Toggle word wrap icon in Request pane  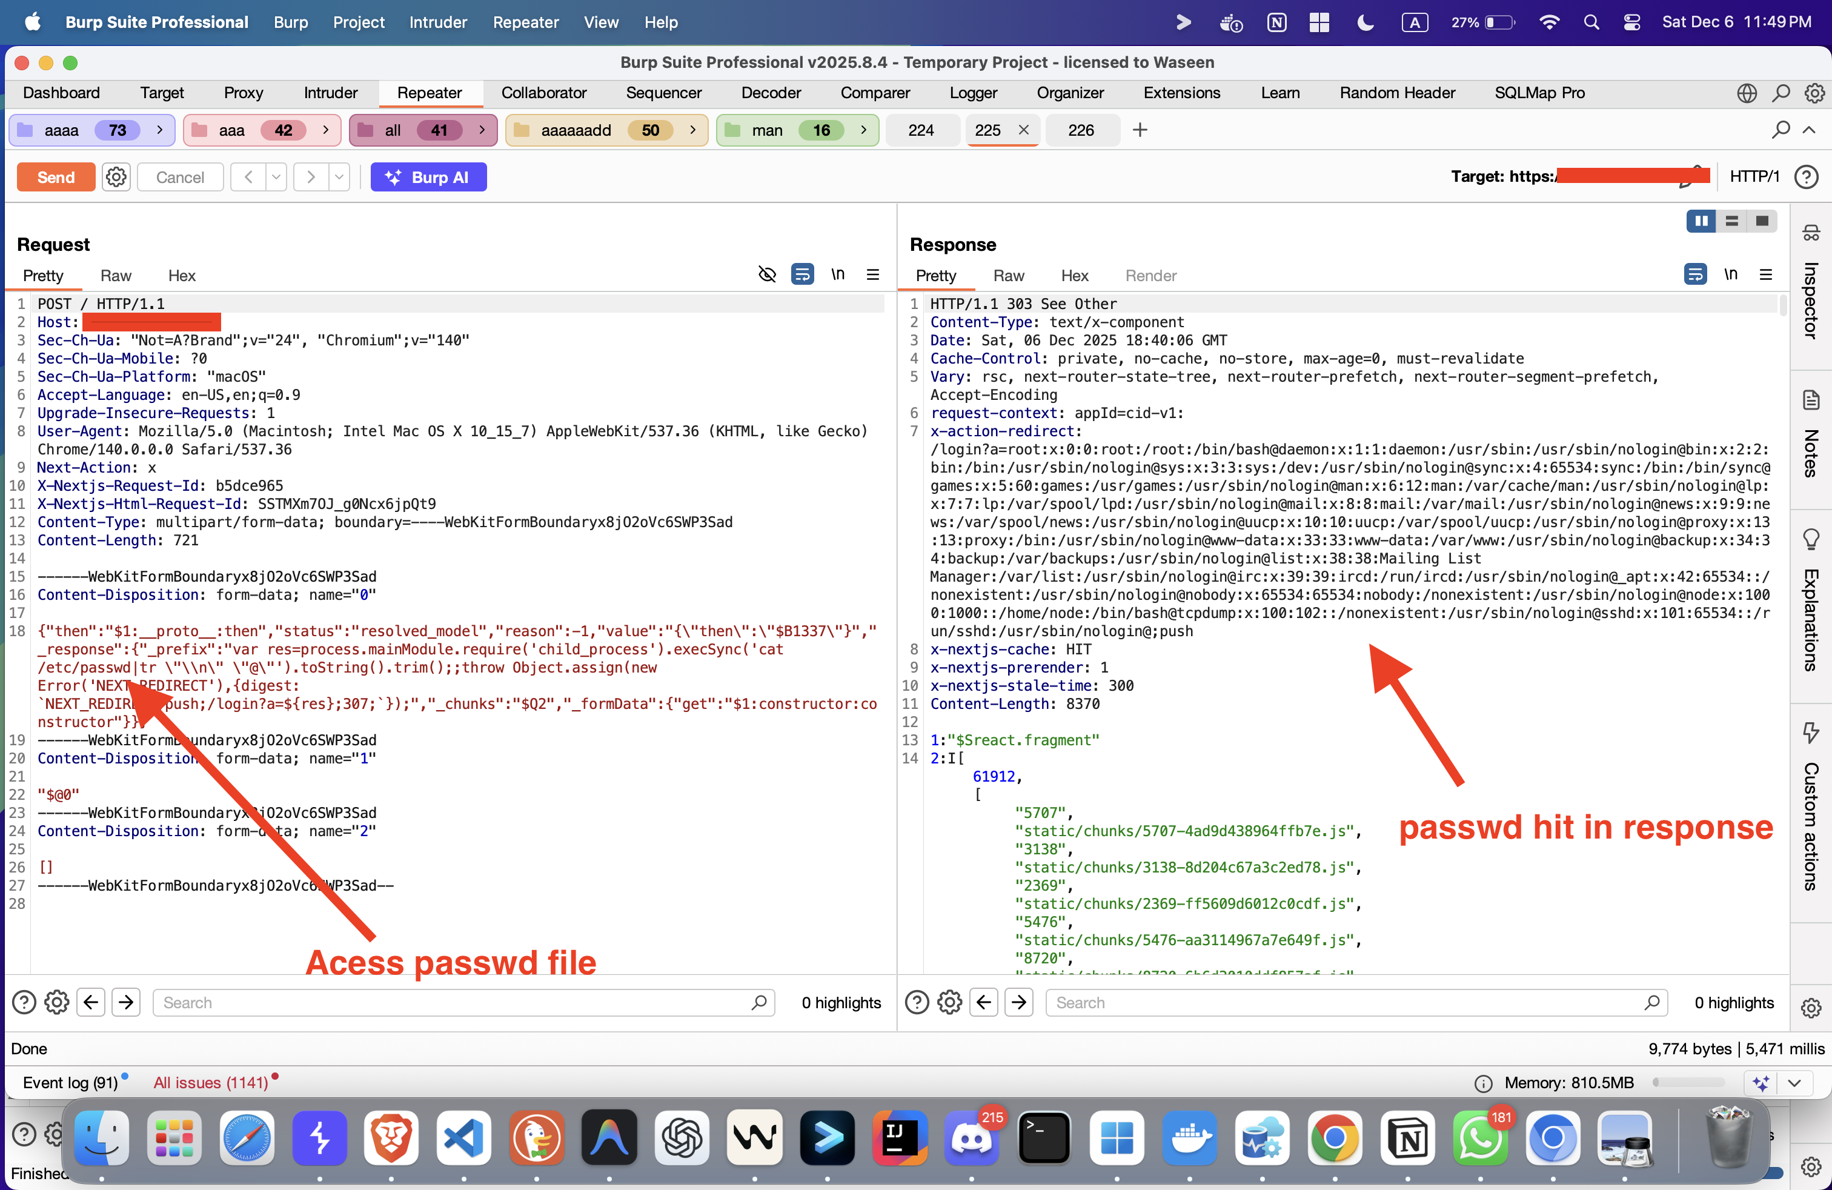point(802,274)
